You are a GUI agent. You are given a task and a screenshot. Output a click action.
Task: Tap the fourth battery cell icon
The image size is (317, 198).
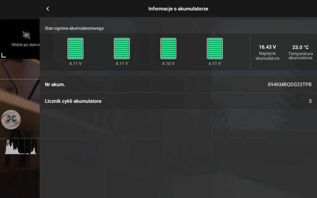pyautogui.click(x=215, y=48)
